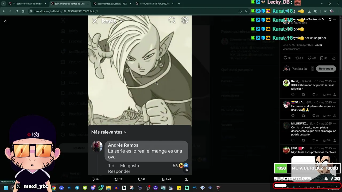Open MILLIE FITZ username link
342x192 pixels.
click(299, 123)
